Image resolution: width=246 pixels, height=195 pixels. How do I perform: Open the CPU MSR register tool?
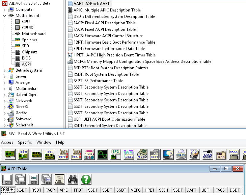[142, 154]
